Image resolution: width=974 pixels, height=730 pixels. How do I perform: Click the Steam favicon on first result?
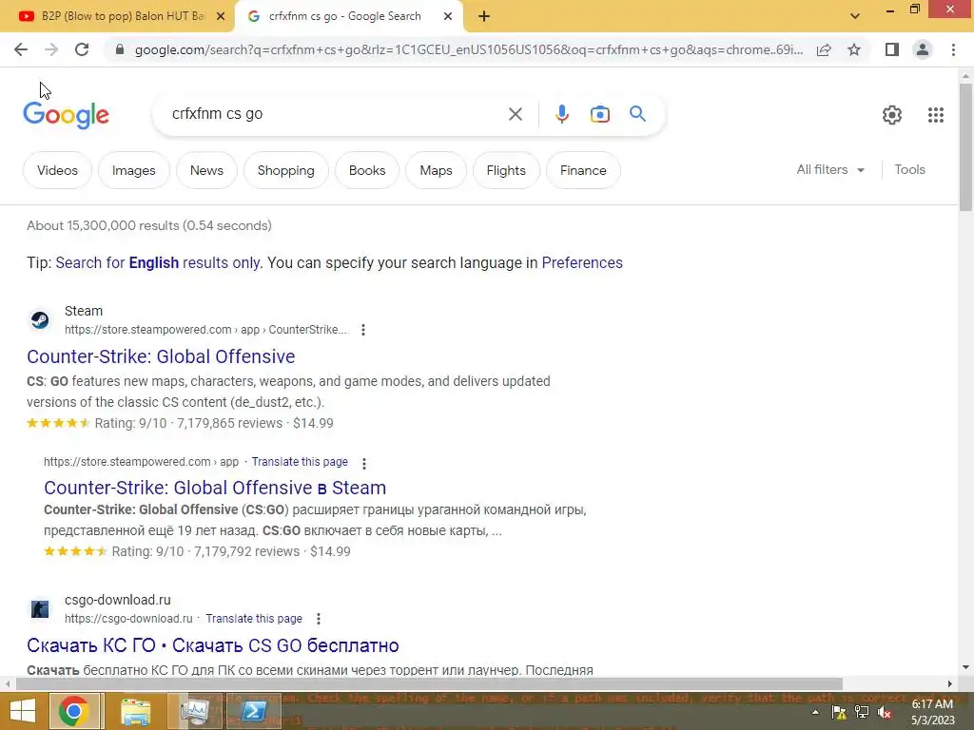[x=40, y=320]
